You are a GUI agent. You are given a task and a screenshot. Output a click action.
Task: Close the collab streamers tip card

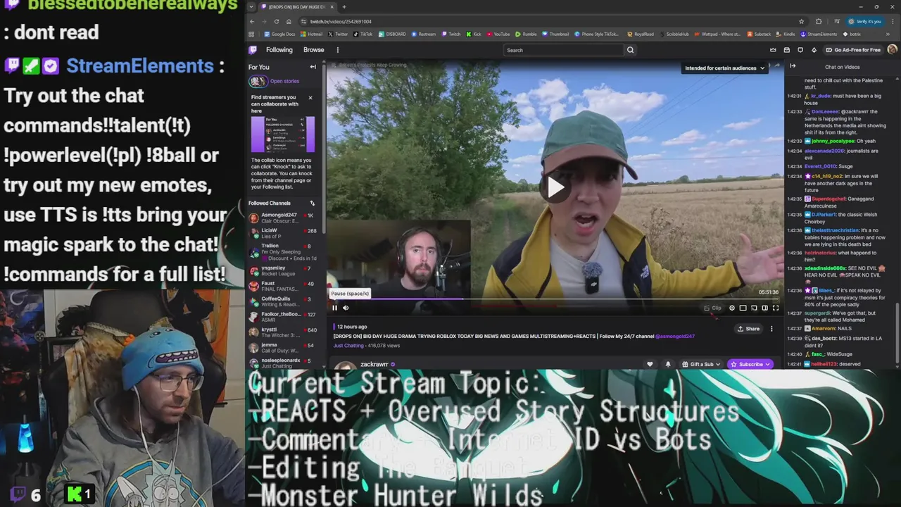click(310, 98)
